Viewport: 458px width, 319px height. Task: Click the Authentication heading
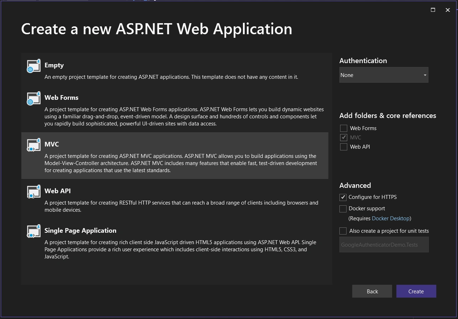point(363,61)
